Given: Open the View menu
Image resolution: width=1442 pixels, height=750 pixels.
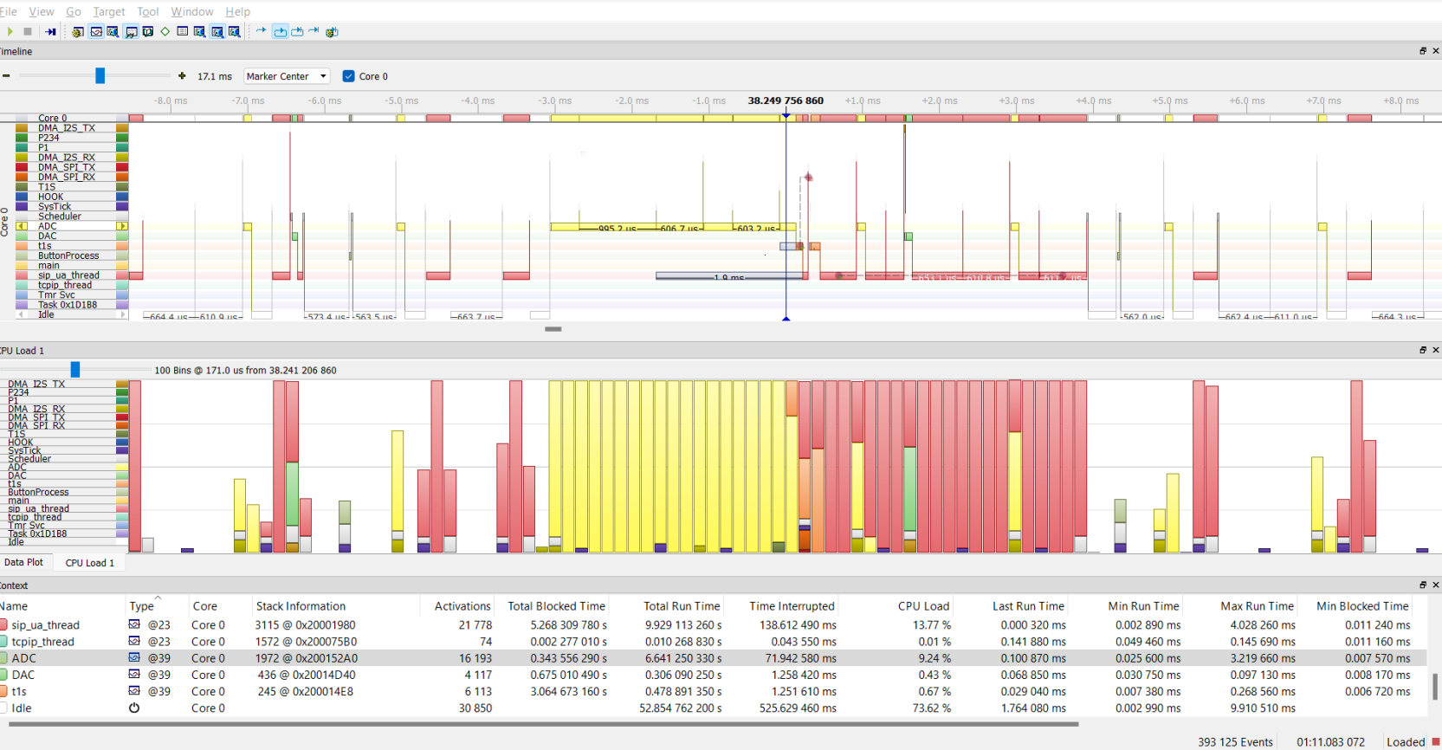Looking at the screenshot, I should point(42,11).
